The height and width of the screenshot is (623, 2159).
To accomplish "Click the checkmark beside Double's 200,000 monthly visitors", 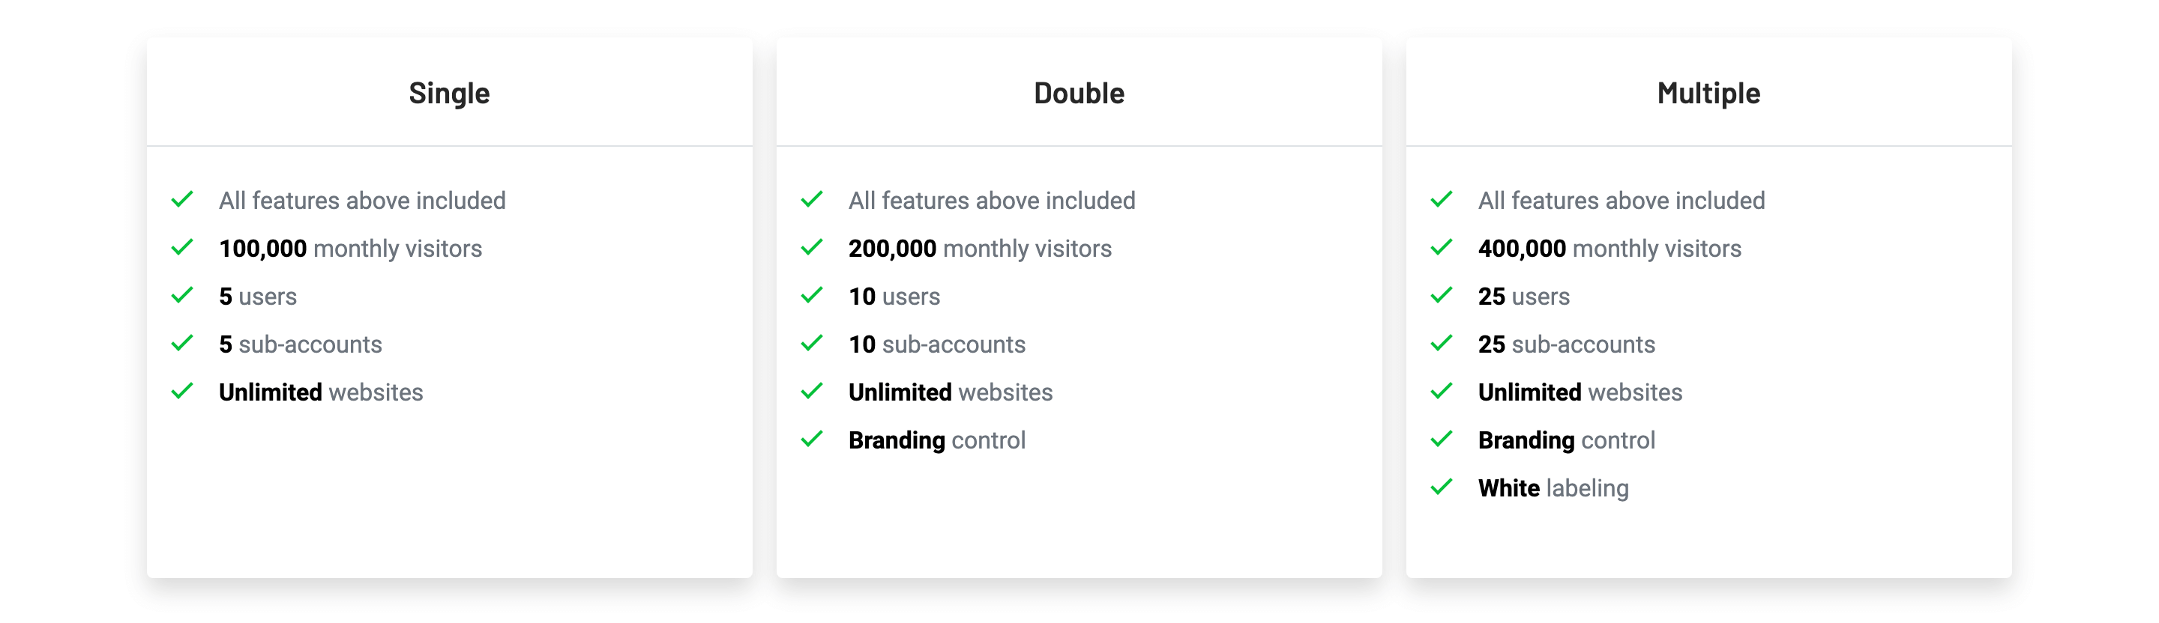I will 811,248.
